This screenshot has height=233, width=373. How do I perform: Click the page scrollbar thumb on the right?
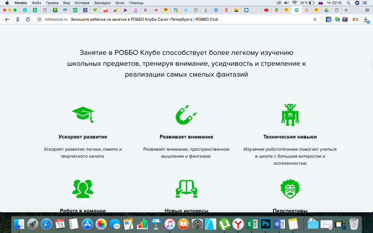(x=371, y=65)
